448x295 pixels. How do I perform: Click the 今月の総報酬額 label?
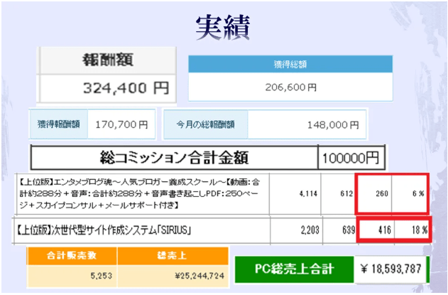point(205,124)
